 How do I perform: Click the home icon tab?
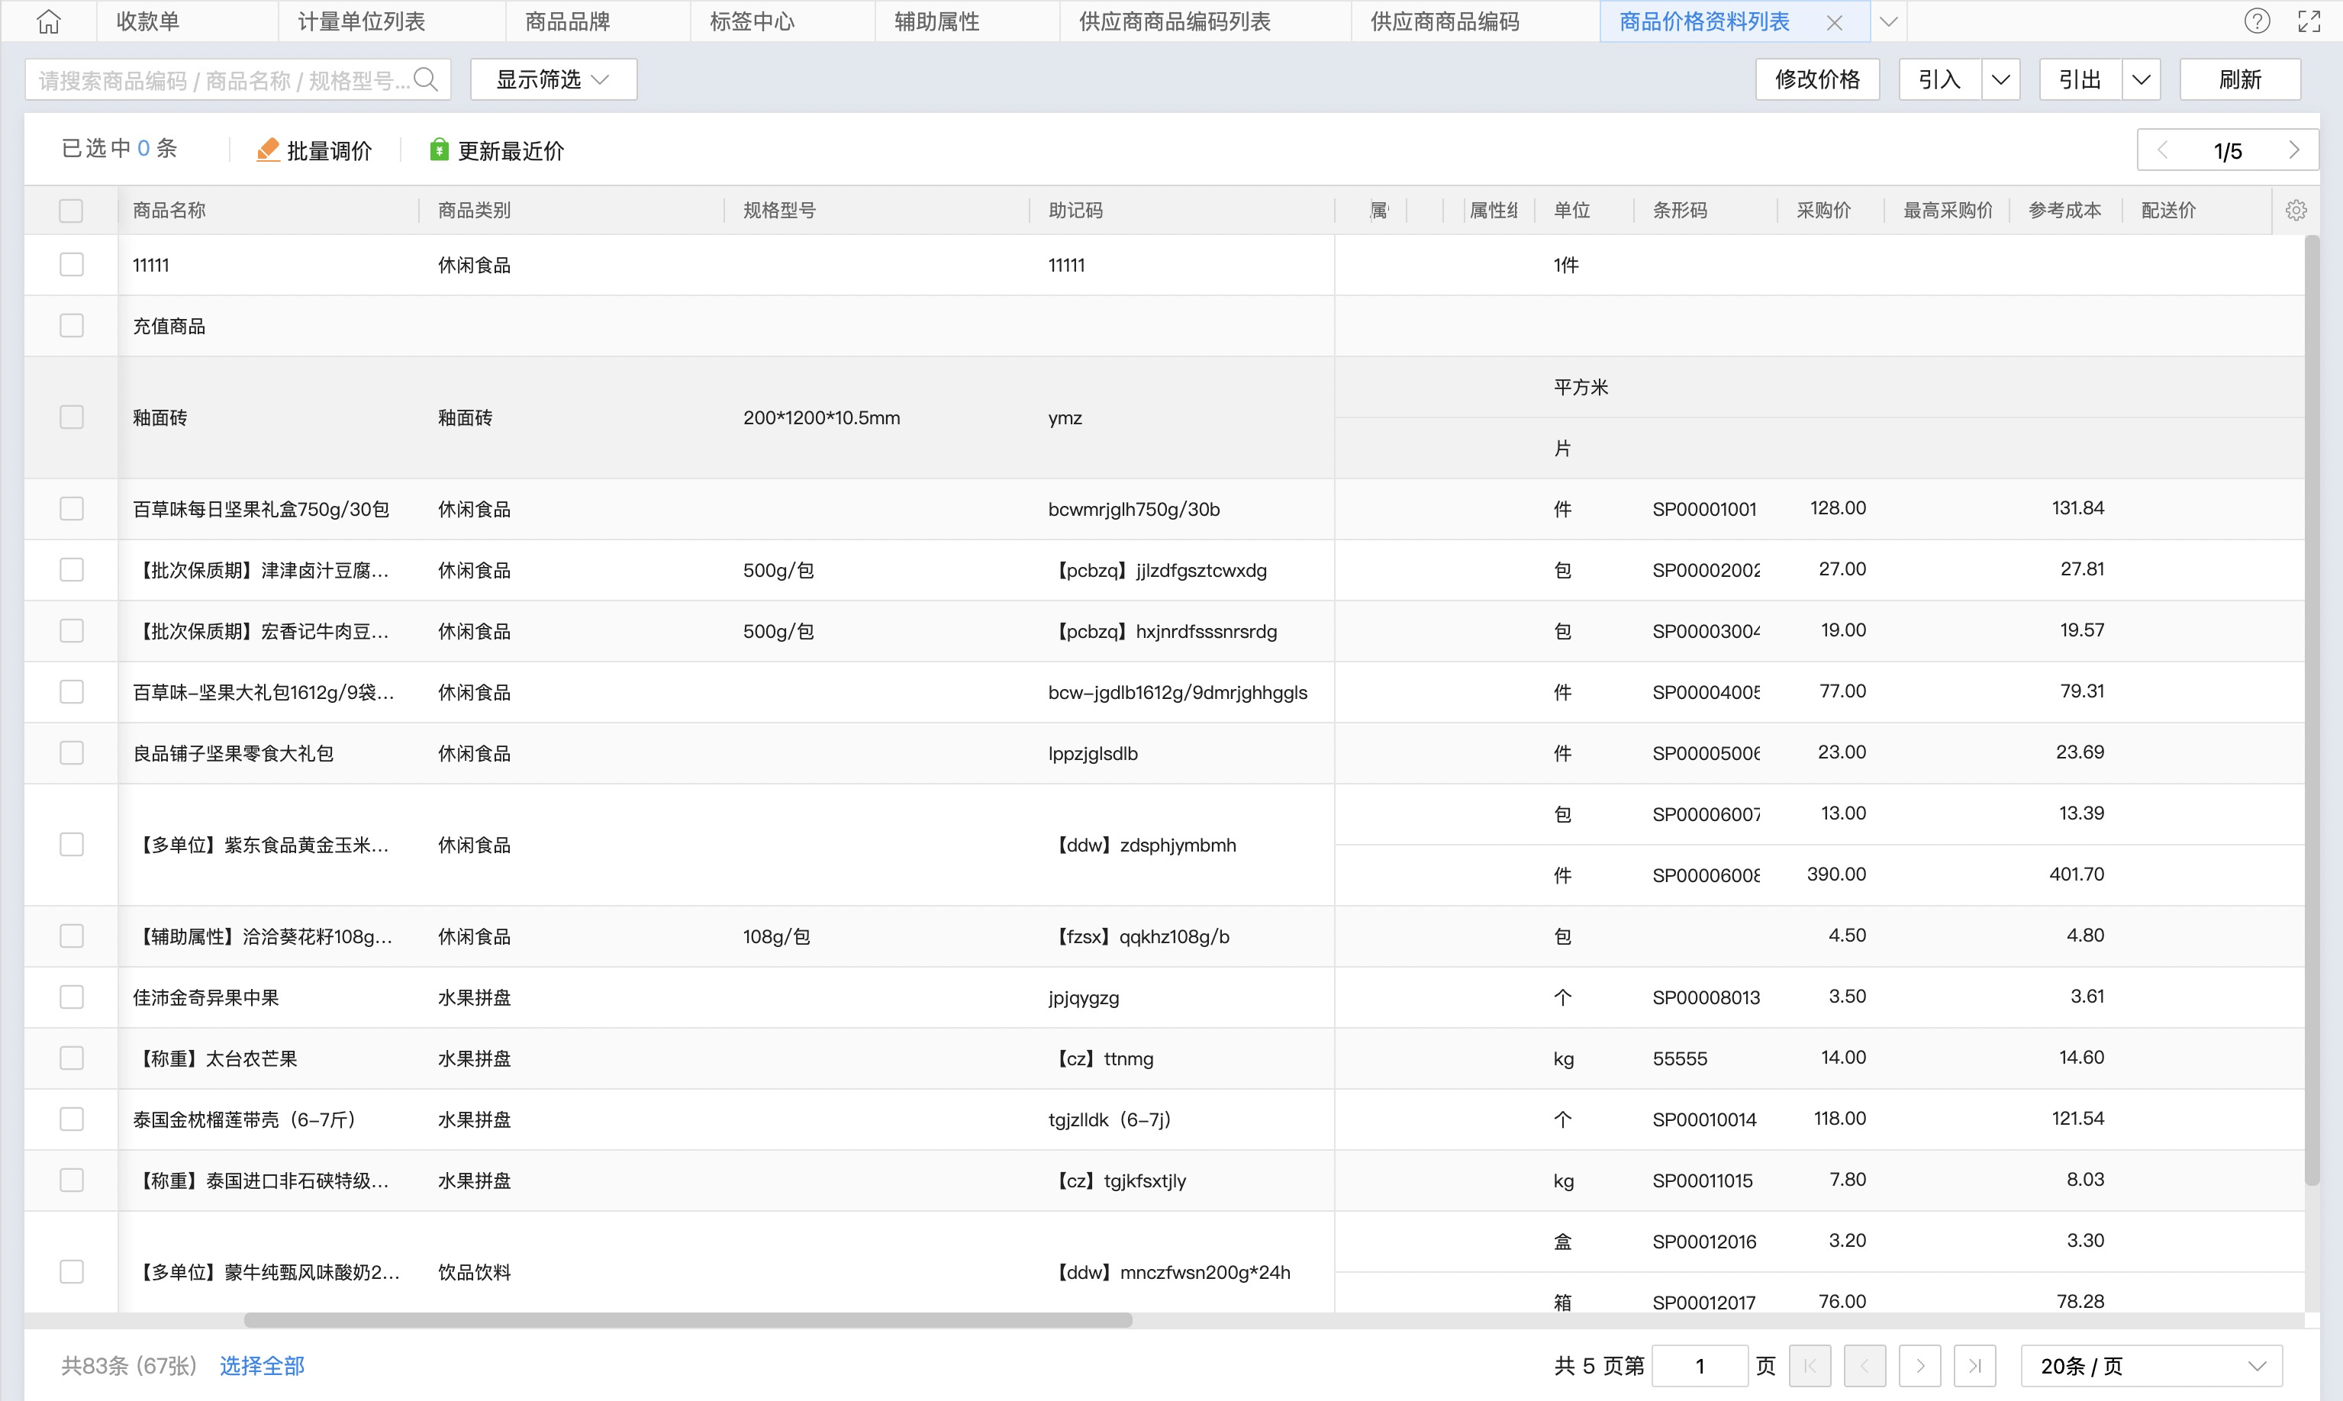tap(49, 21)
